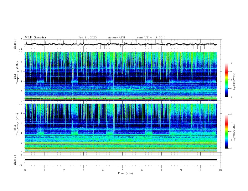Screen dimensions: 248x191
Task: Click the date "Feb. 1 , 2020"
Action: coord(87,37)
